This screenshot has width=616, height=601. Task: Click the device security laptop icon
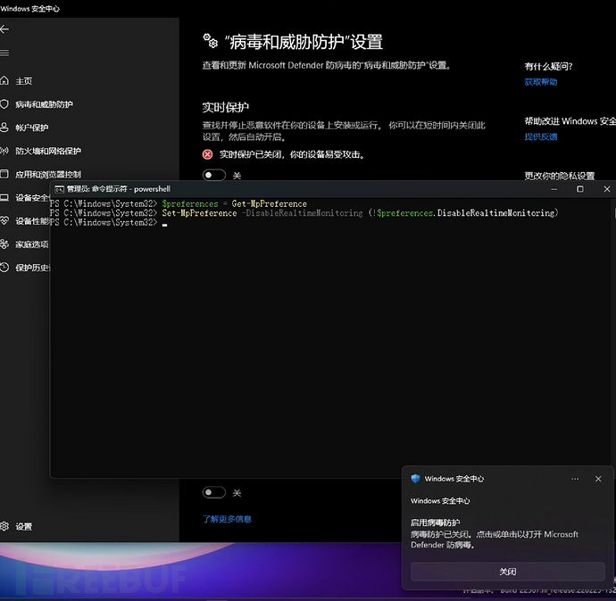pos(4,197)
